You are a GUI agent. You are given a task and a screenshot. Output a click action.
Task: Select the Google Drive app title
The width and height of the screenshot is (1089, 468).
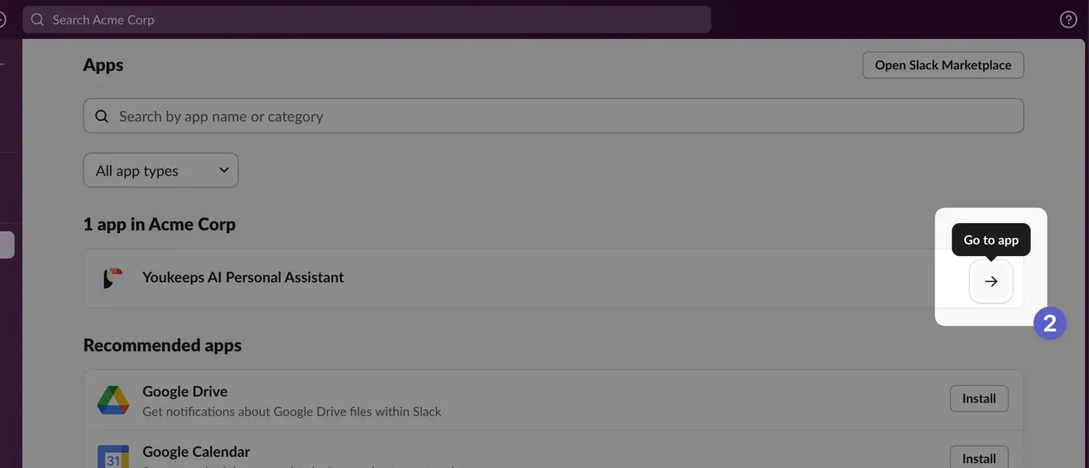pyautogui.click(x=185, y=392)
